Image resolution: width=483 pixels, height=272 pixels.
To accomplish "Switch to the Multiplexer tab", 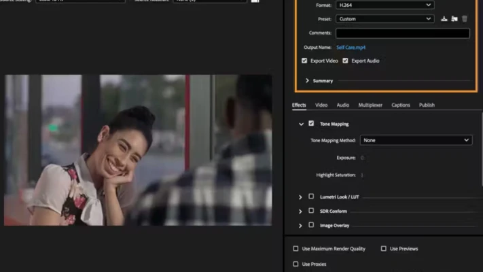I will (x=370, y=105).
